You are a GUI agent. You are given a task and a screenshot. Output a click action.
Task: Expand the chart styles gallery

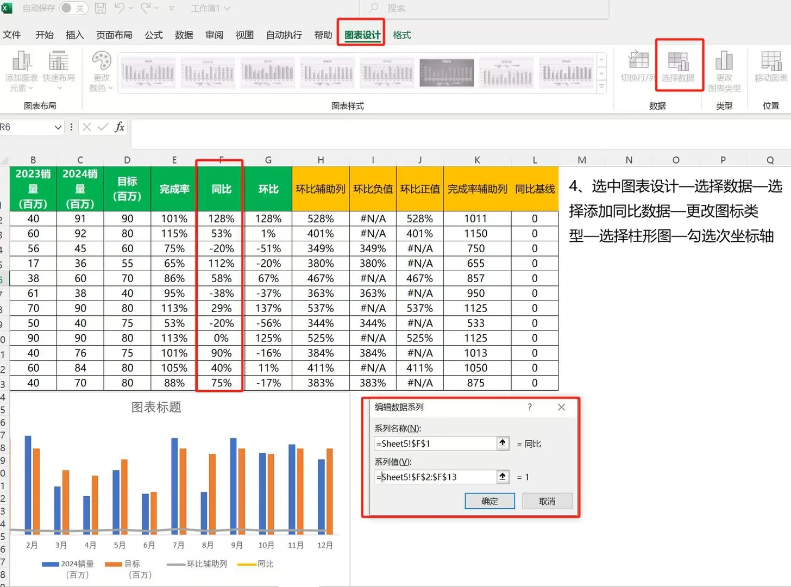[x=601, y=86]
